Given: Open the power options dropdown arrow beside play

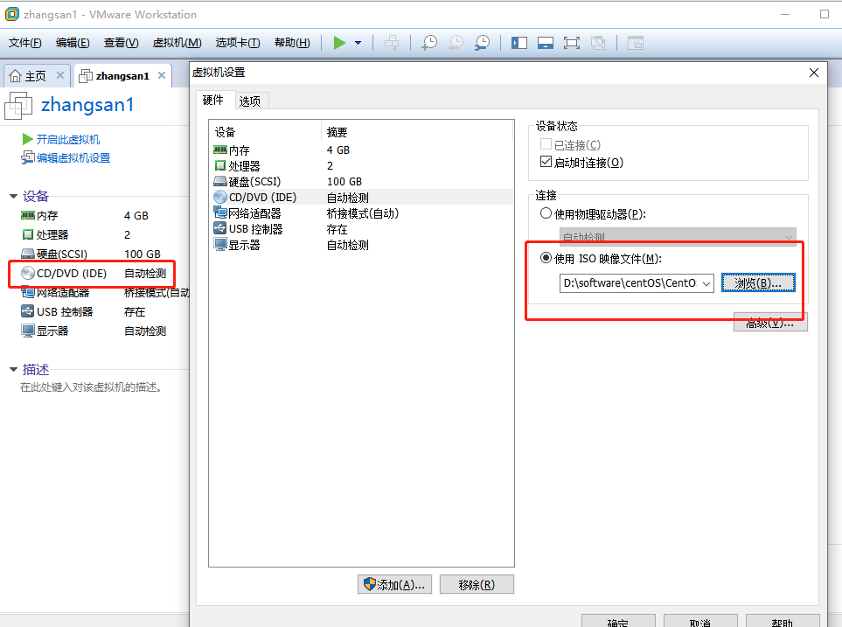Looking at the screenshot, I should [358, 43].
